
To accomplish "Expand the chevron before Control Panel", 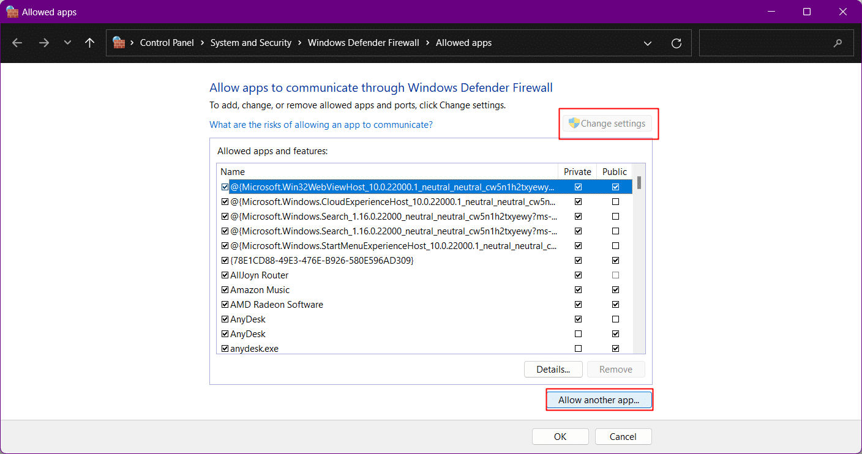I will point(132,43).
